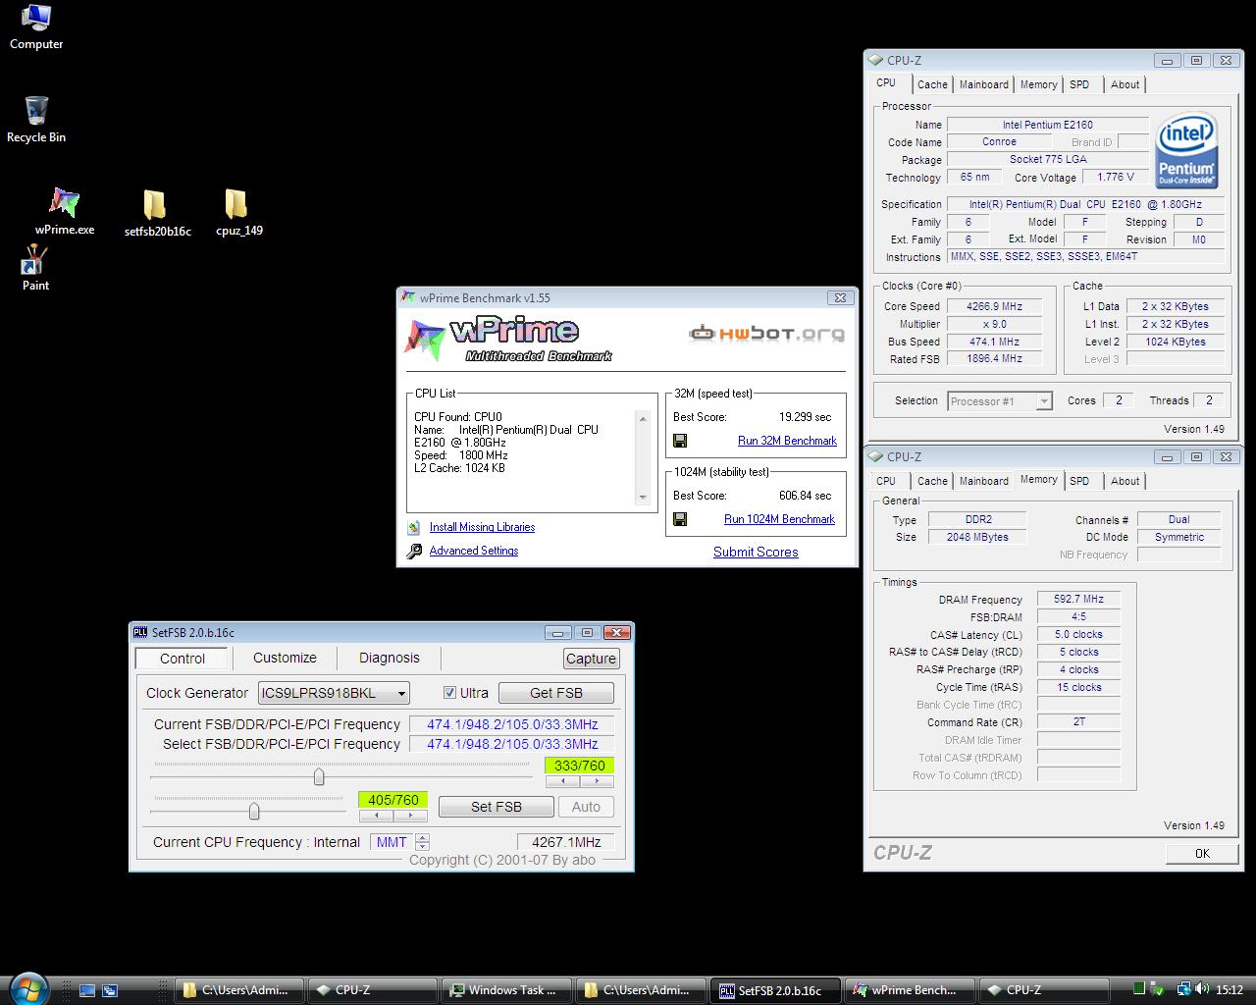1256x1005 pixels.
Task: Click the Show Desktop quick launch icon
Action: [87, 990]
